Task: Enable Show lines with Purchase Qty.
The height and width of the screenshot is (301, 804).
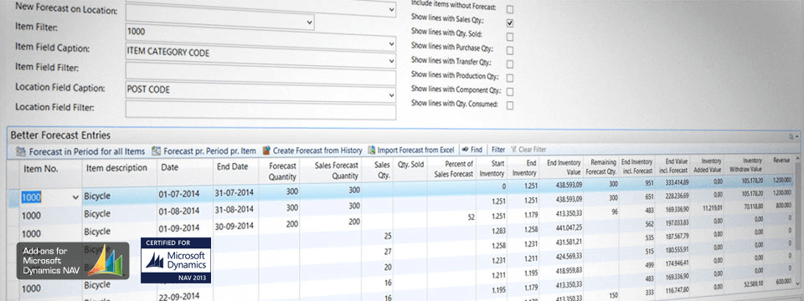Action: 510,51
